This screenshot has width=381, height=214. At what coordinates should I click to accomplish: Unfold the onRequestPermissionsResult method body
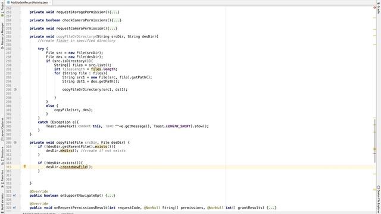coord(271,207)
